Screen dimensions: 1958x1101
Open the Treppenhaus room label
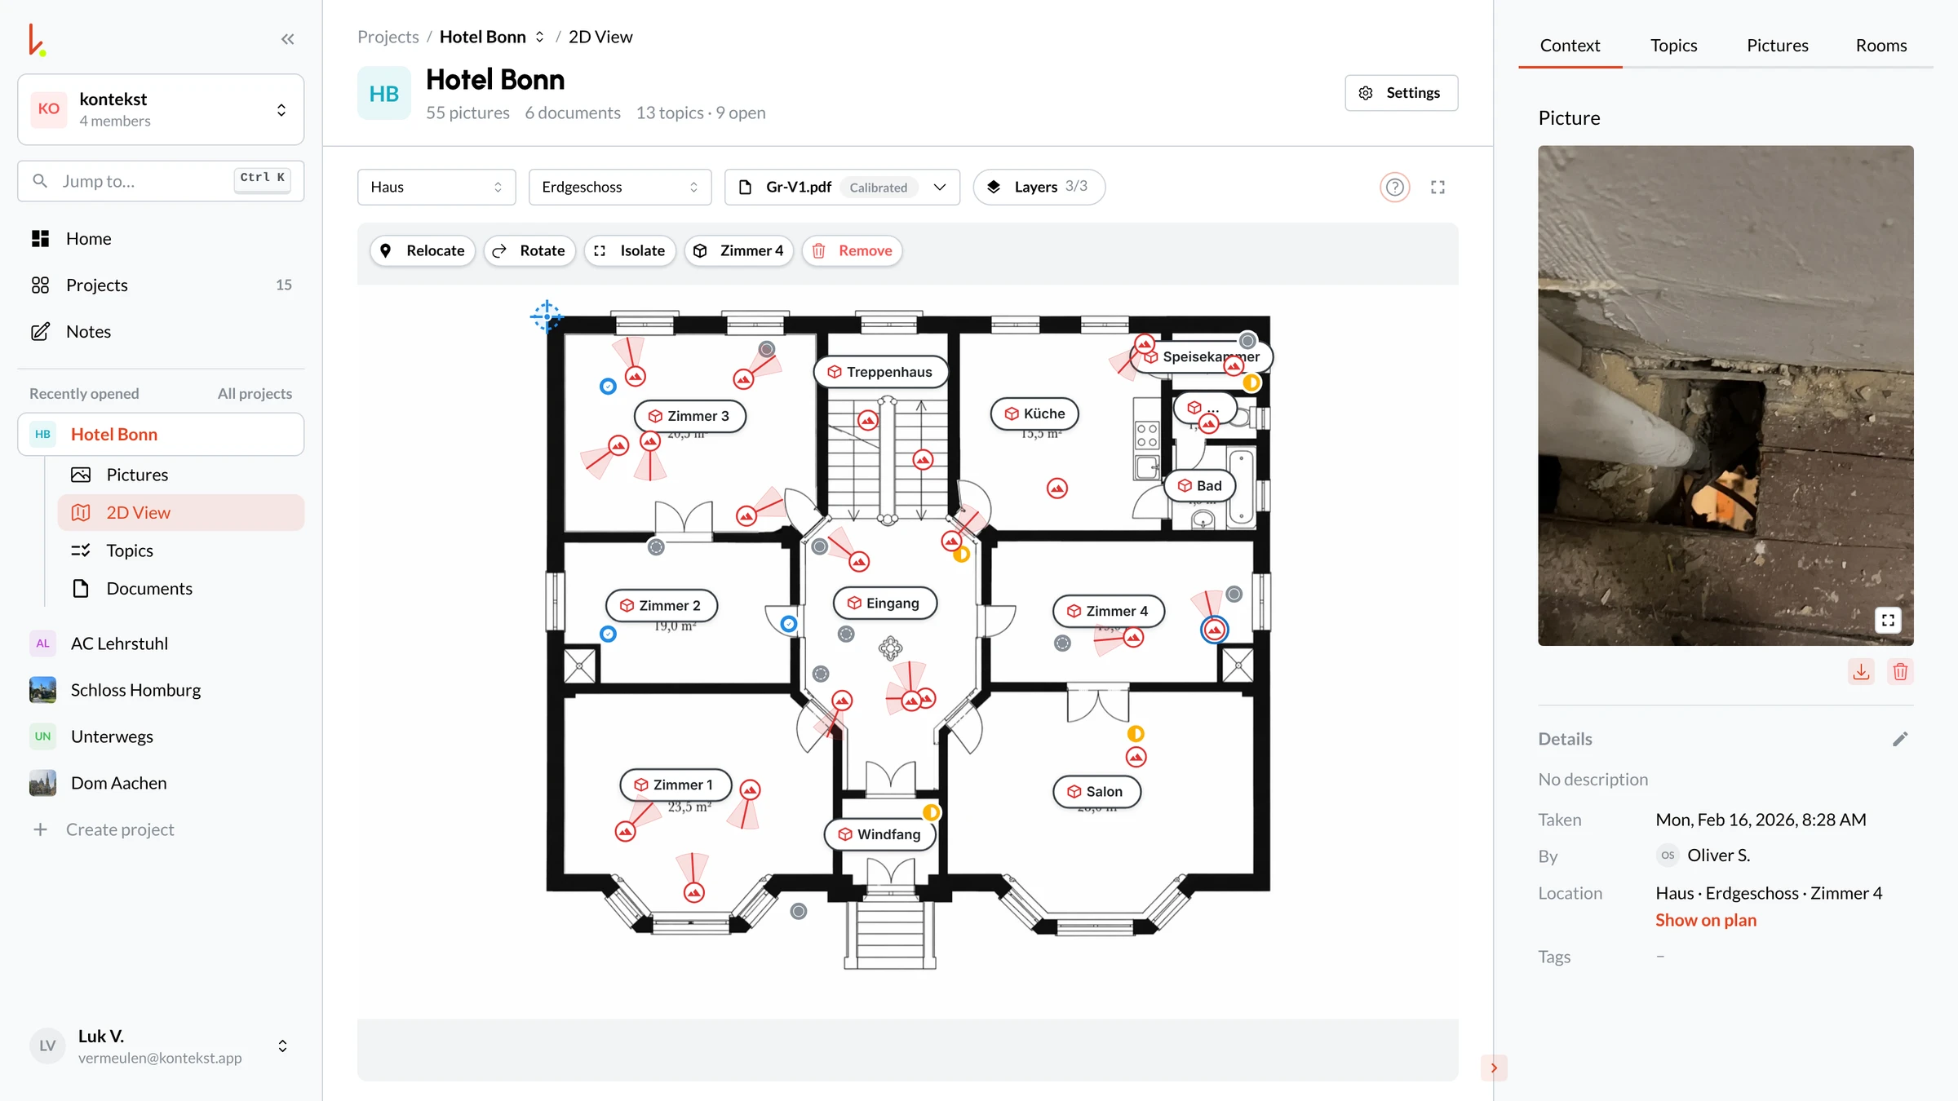[x=880, y=372]
